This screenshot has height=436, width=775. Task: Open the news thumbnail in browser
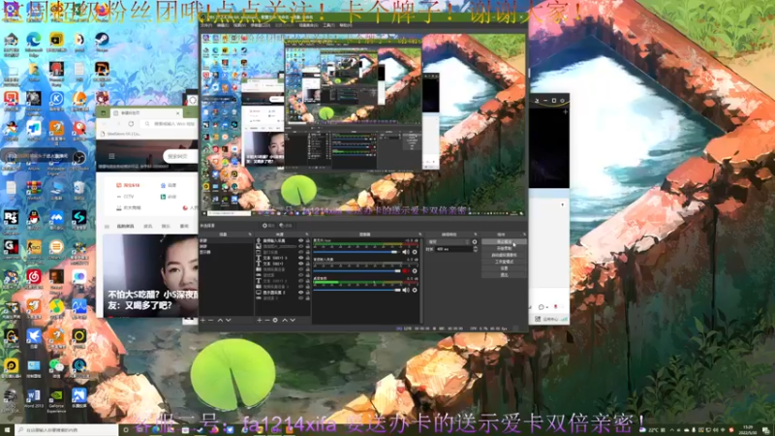(x=150, y=275)
